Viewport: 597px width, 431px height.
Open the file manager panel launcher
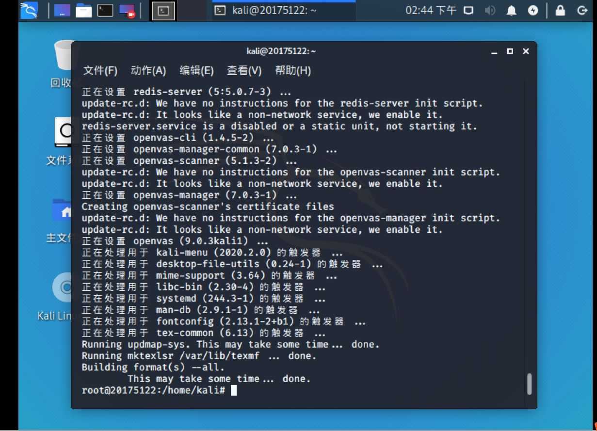point(83,10)
